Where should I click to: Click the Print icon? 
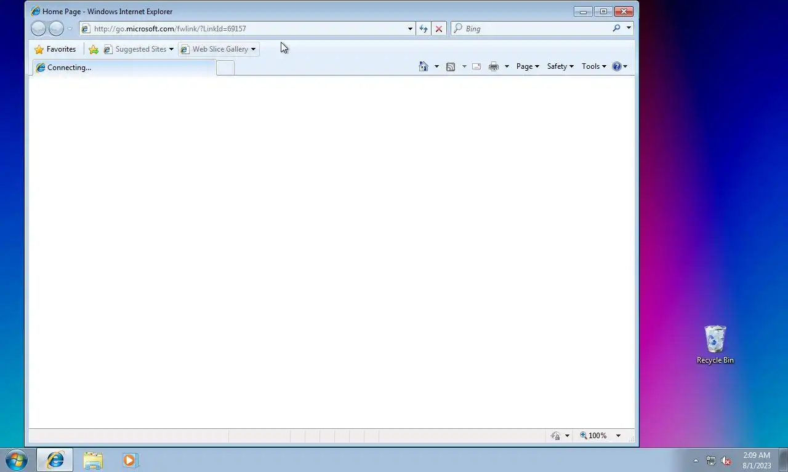click(x=494, y=66)
